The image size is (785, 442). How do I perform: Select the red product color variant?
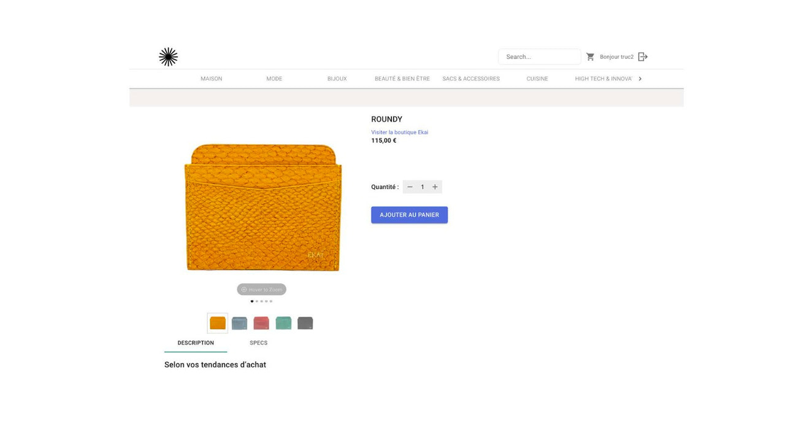(261, 322)
